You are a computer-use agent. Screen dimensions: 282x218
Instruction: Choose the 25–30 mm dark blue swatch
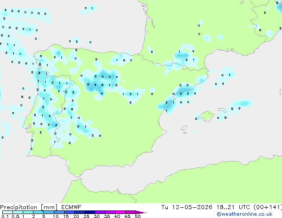89,212
